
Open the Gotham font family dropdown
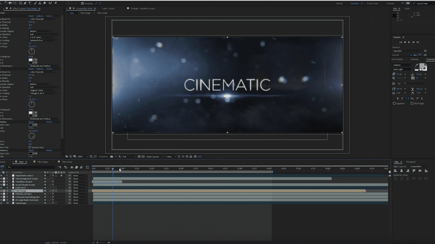[x=403, y=65]
